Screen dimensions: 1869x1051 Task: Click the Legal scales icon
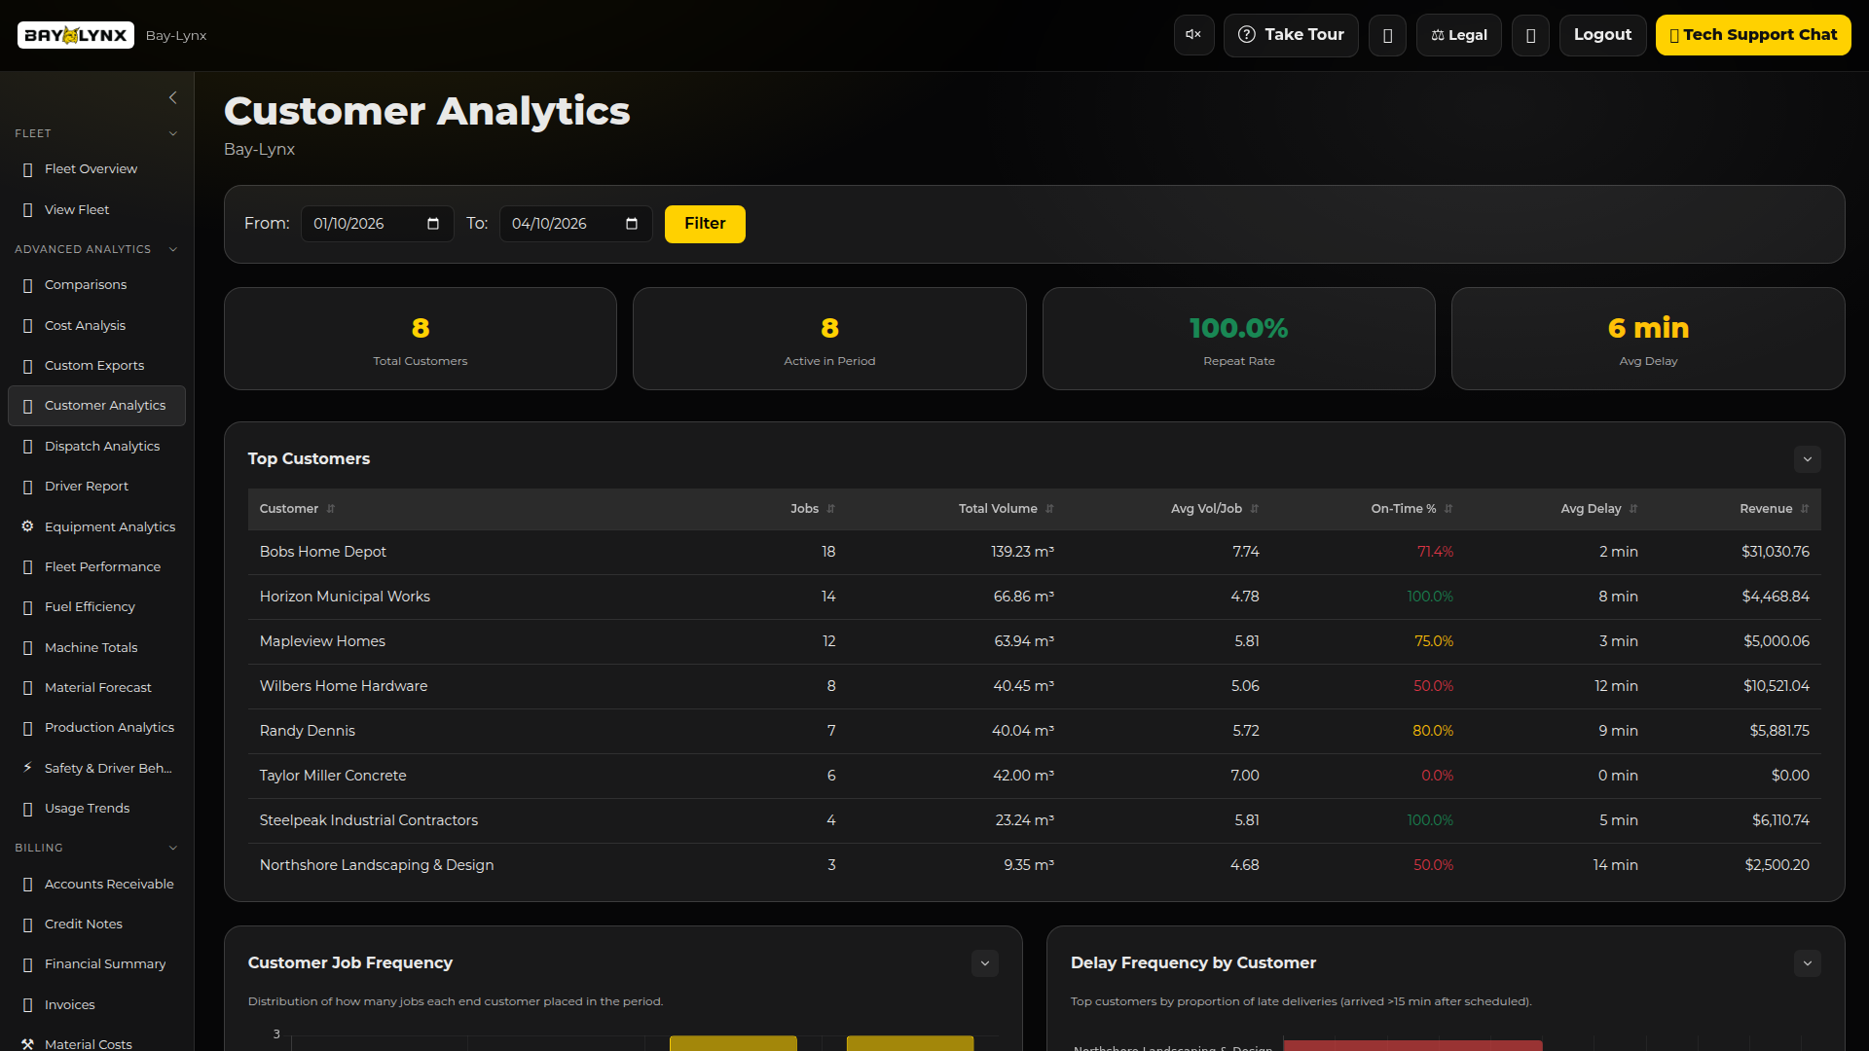coord(1439,35)
